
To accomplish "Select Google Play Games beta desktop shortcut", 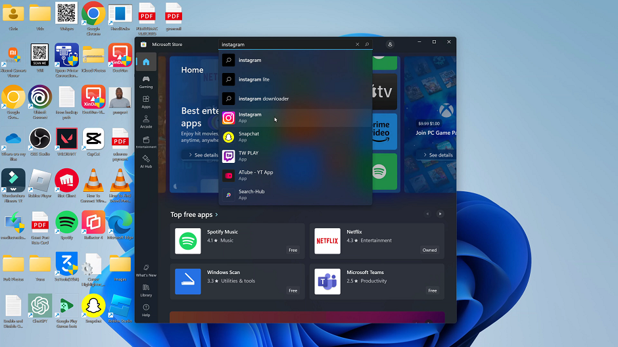I will pyautogui.click(x=66, y=311).
